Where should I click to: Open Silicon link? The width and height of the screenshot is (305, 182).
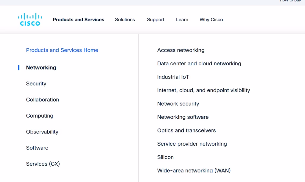point(165,157)
